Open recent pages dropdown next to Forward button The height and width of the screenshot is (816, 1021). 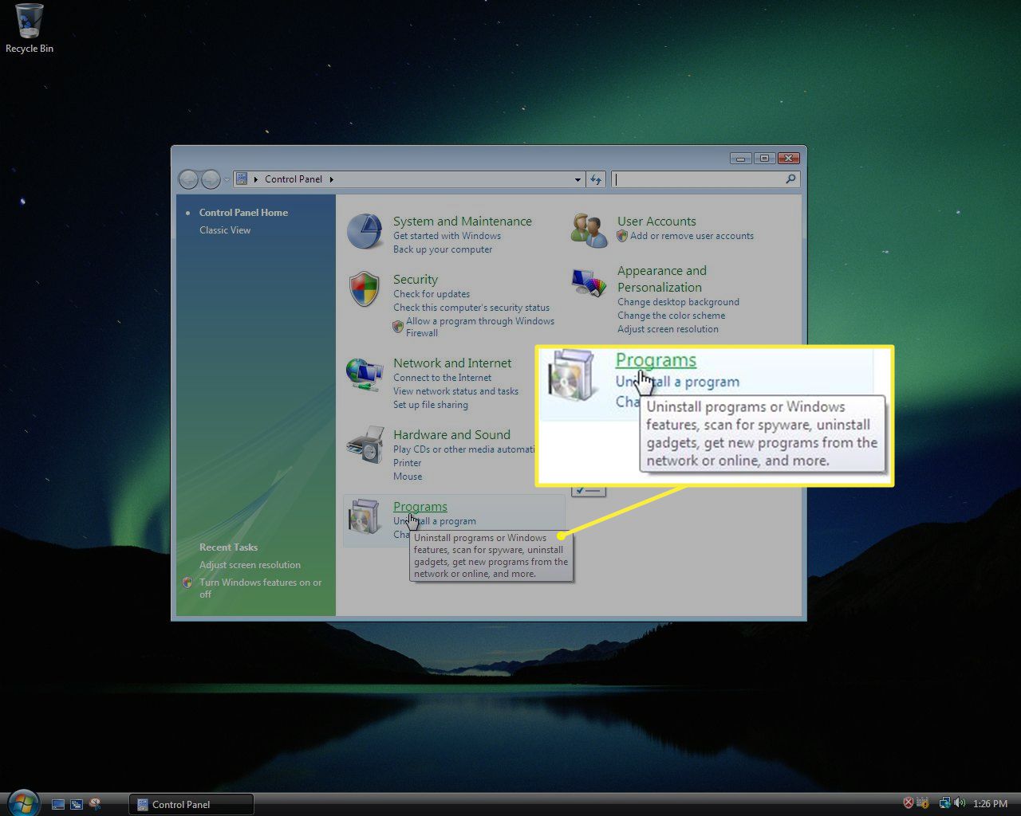[x=227, y=180]
